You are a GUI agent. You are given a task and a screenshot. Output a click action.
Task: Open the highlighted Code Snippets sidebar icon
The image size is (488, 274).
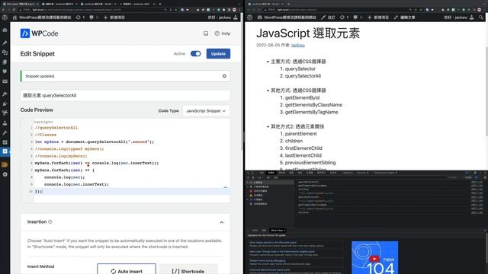point(5,151)
